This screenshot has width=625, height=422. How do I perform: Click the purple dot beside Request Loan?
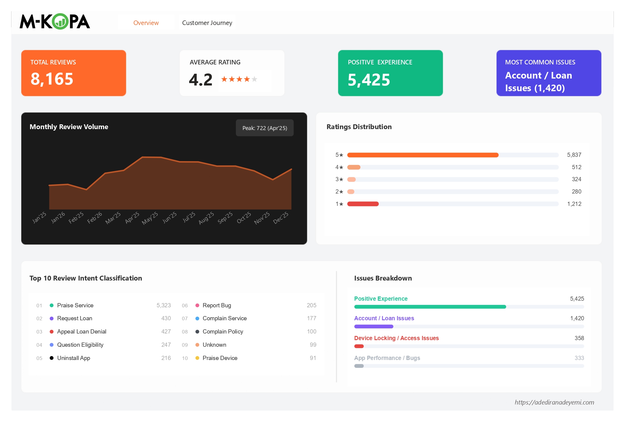[x=52, y=318]
